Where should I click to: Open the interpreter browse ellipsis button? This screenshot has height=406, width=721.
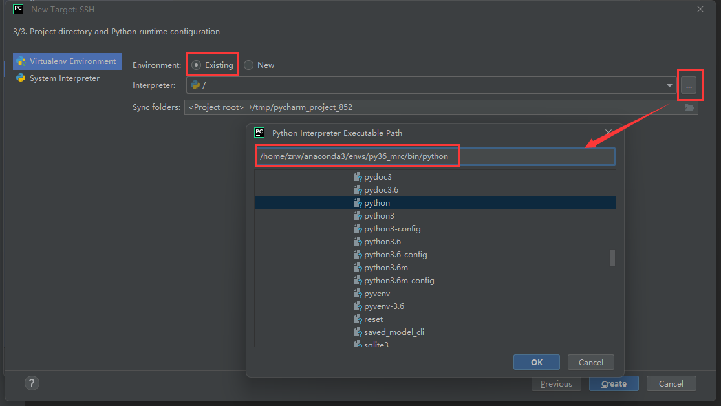tap(689, 86)
